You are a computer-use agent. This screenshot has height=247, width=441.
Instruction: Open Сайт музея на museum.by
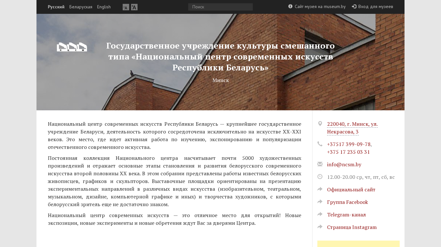click(320, 6)
